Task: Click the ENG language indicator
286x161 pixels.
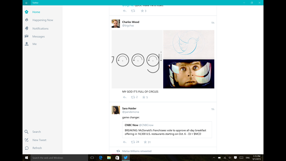Action: pyautogui.click(x=247, y=158)
